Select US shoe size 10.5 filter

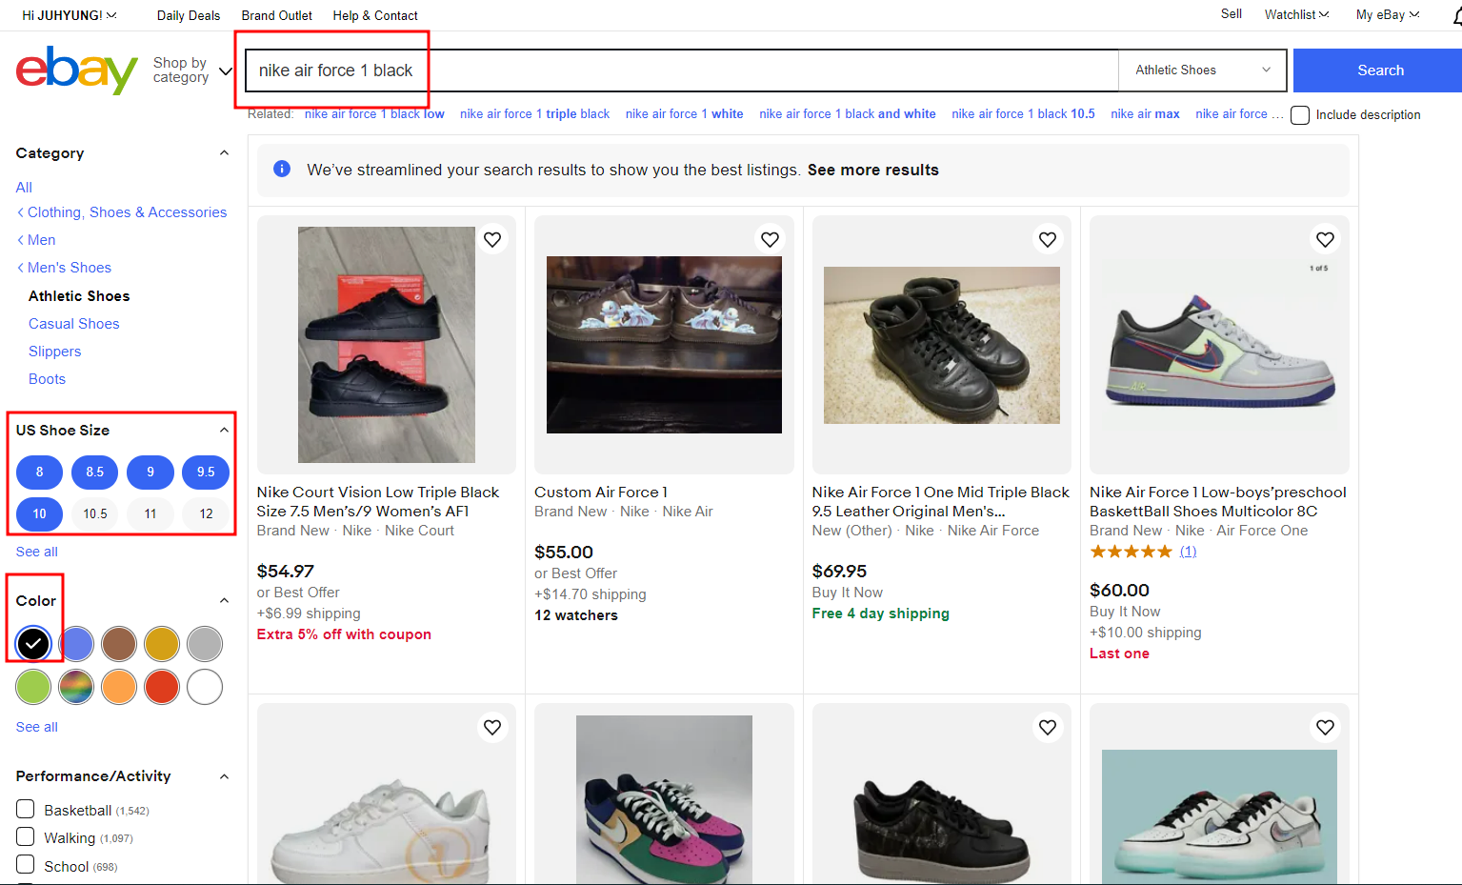[94, 513]
